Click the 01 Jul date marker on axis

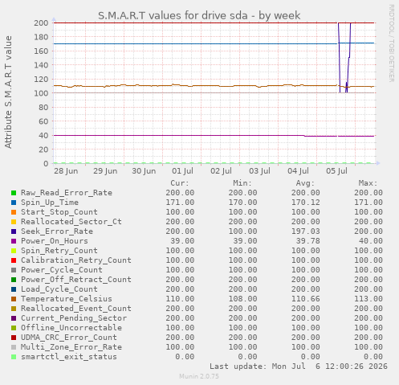[182, 171]
